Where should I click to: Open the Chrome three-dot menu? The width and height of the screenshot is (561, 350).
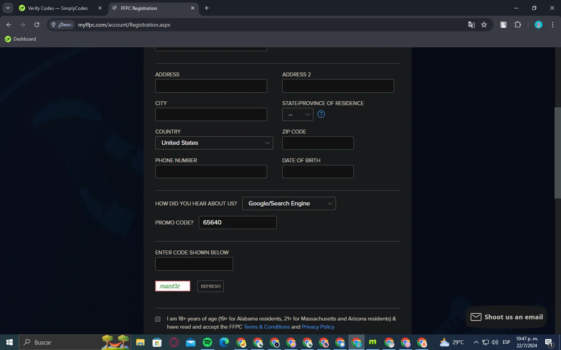(x=552, y=25)
